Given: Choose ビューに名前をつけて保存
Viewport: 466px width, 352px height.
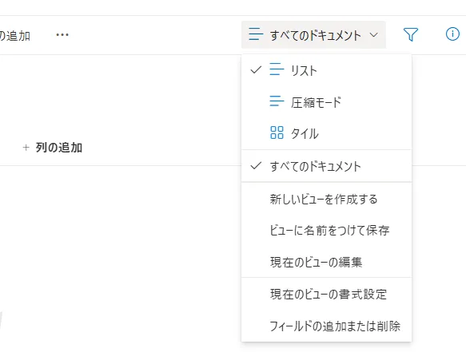Looking at the screenshot, I should [326, 231].
